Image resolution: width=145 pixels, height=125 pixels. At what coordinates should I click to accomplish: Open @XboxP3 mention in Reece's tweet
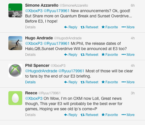(x=34, y=98)
